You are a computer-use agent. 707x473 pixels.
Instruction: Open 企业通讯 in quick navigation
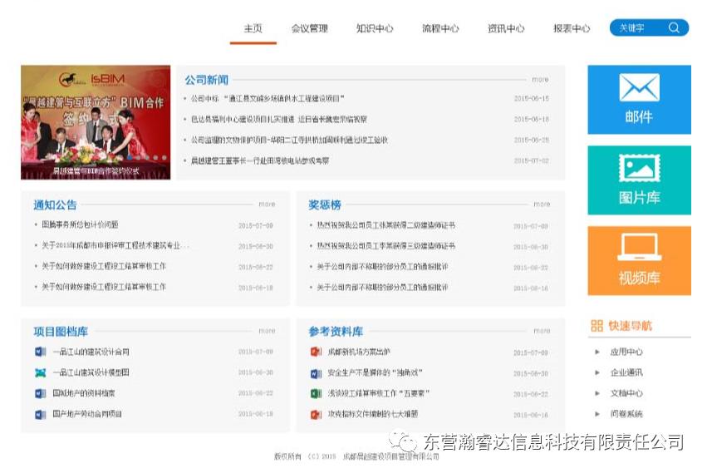click(626, 372)
